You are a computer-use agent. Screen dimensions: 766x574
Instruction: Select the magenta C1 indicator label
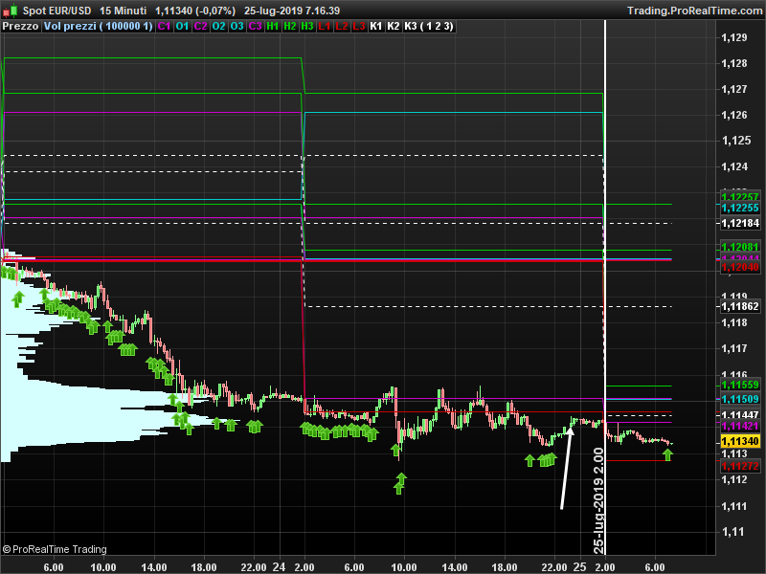(x=164, y=27)
